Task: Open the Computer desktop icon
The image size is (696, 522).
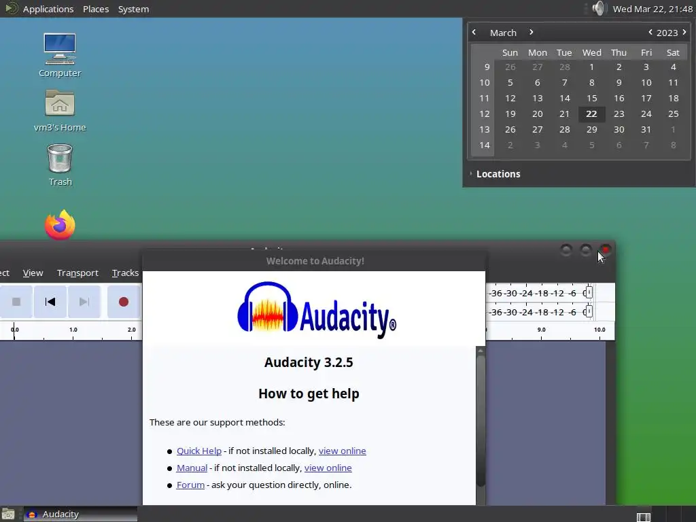Action: pyautogui.click(x=60, y=56)
